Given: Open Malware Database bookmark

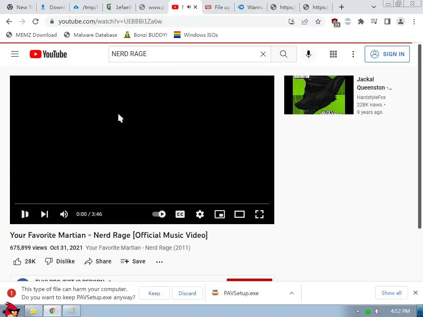Looking at the screenshot, I should tap(90, 35).
